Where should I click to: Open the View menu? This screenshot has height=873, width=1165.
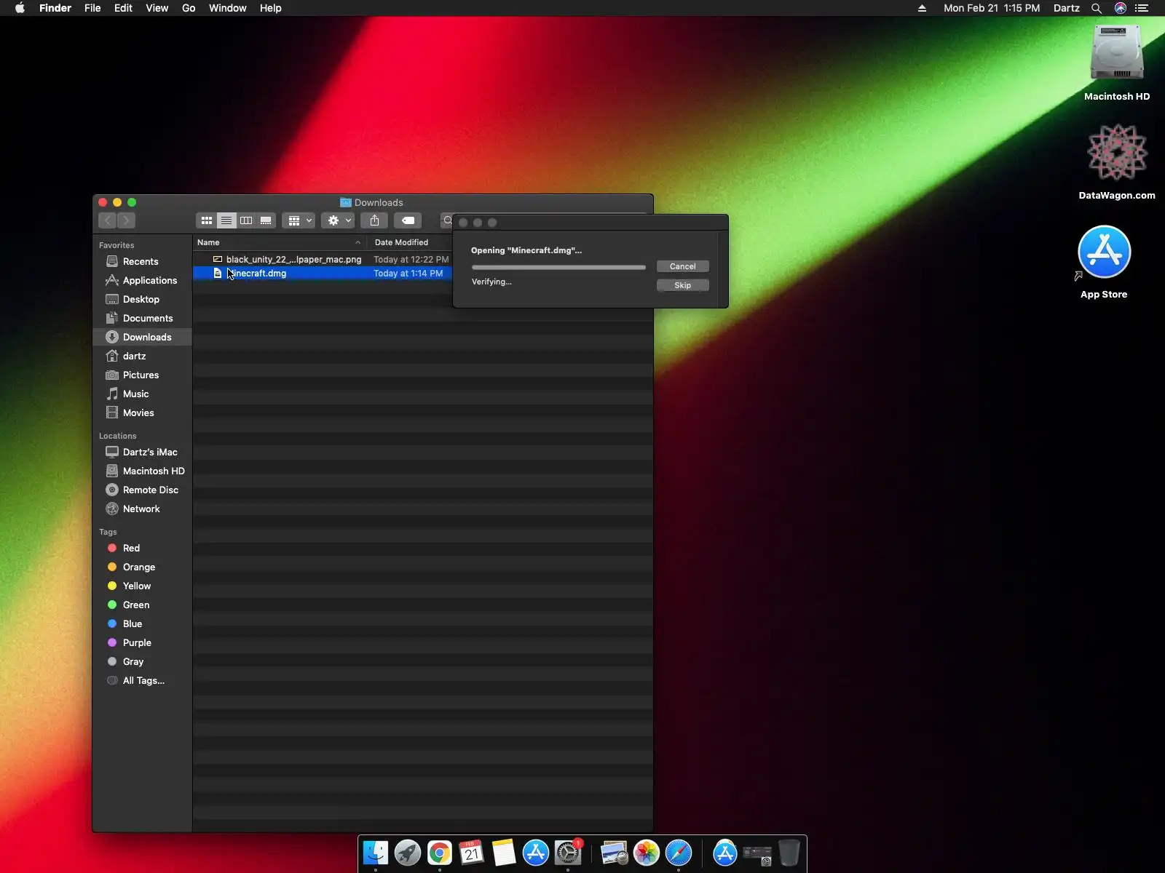[x=157, y=8]
